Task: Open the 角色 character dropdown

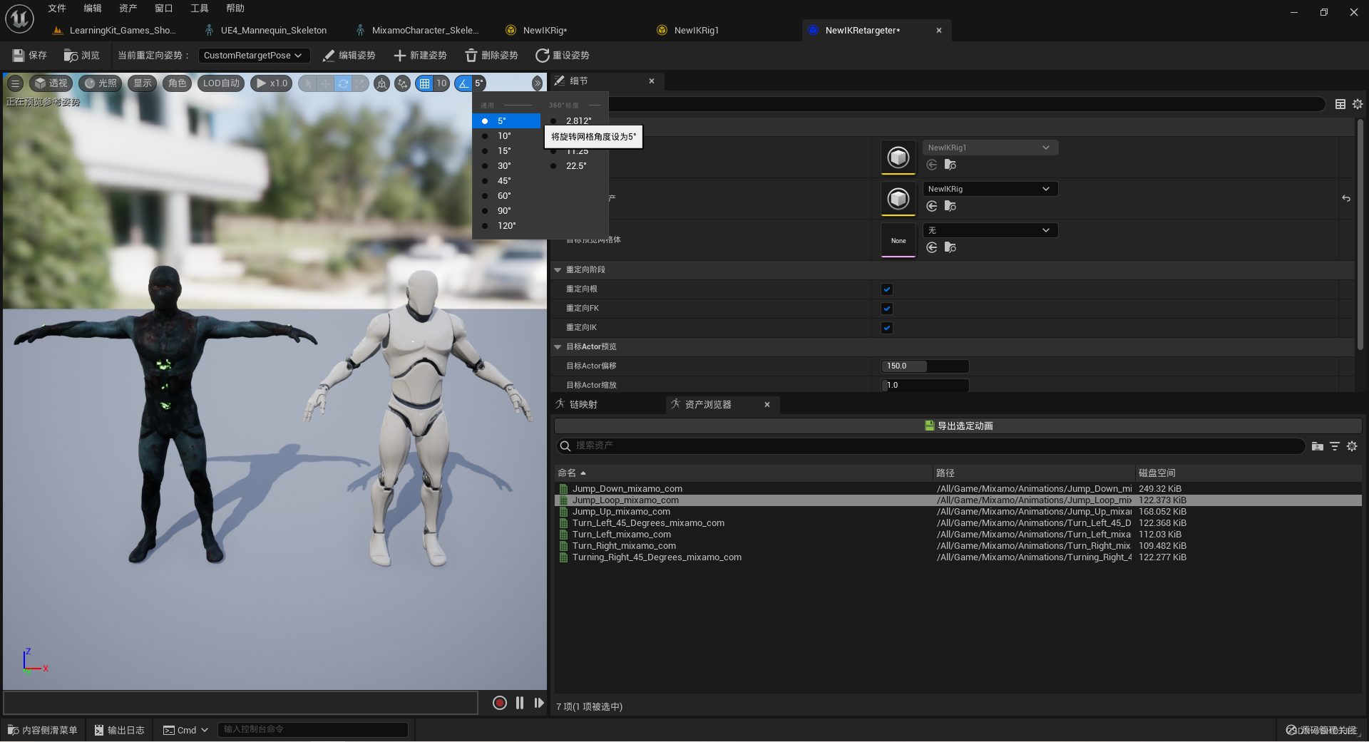Action: pos(177,83)
